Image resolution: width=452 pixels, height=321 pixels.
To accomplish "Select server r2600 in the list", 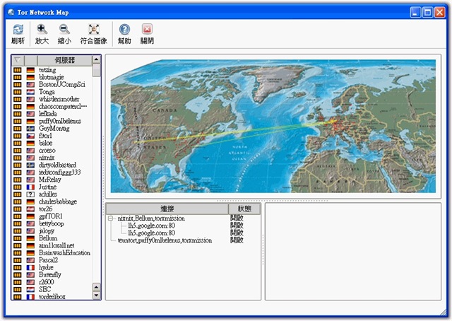I will pyautogui.click(x=47, y=282).
